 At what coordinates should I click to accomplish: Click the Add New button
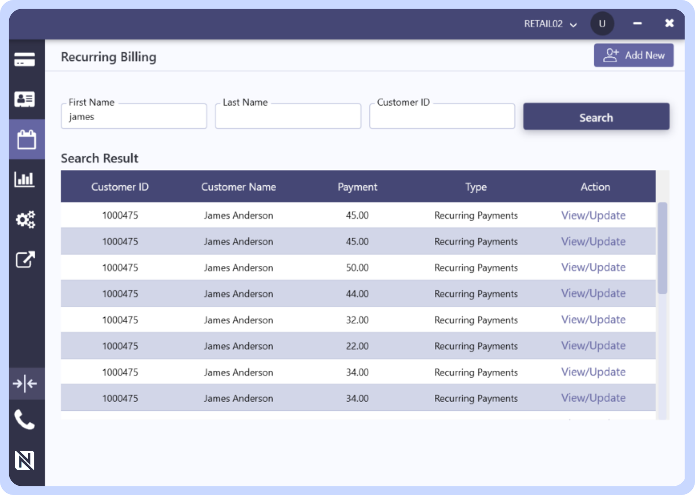[634, 55]
